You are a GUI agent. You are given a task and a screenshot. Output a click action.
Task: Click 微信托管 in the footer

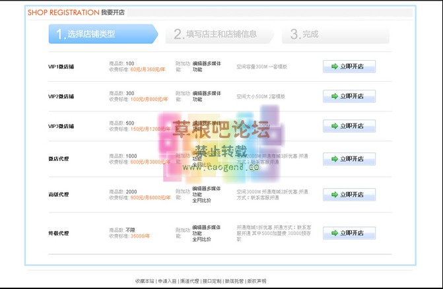pos(234,281)
